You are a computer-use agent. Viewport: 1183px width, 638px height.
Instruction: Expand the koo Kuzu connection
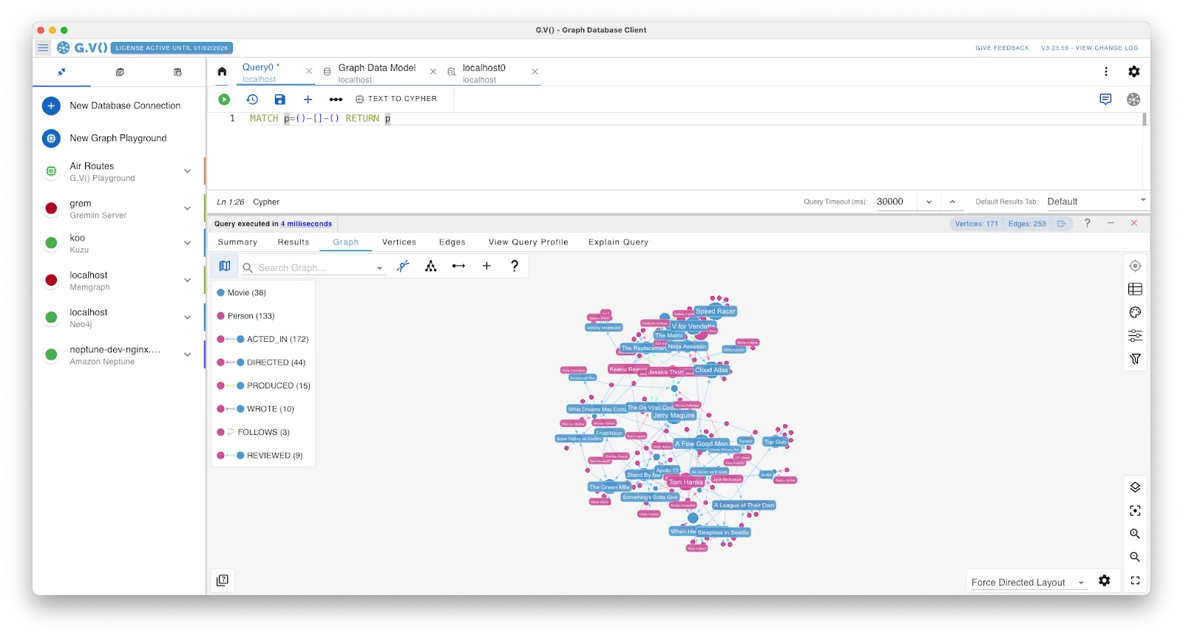(187, 243)
